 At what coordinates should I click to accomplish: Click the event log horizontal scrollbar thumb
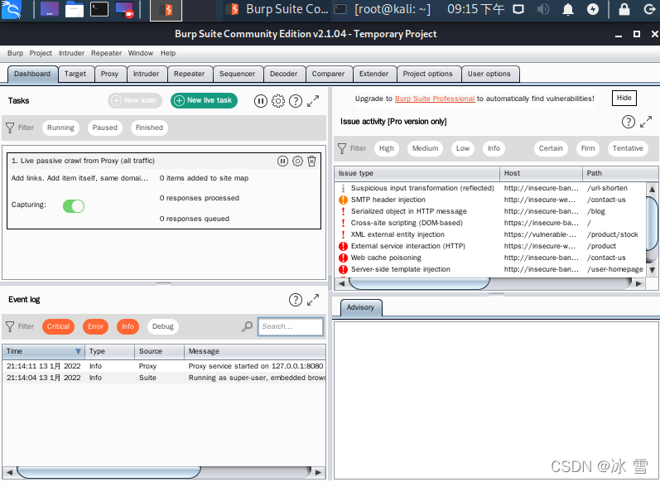coord(108,472)
